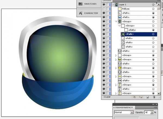Select the Layer 1 name

[123, 5]
